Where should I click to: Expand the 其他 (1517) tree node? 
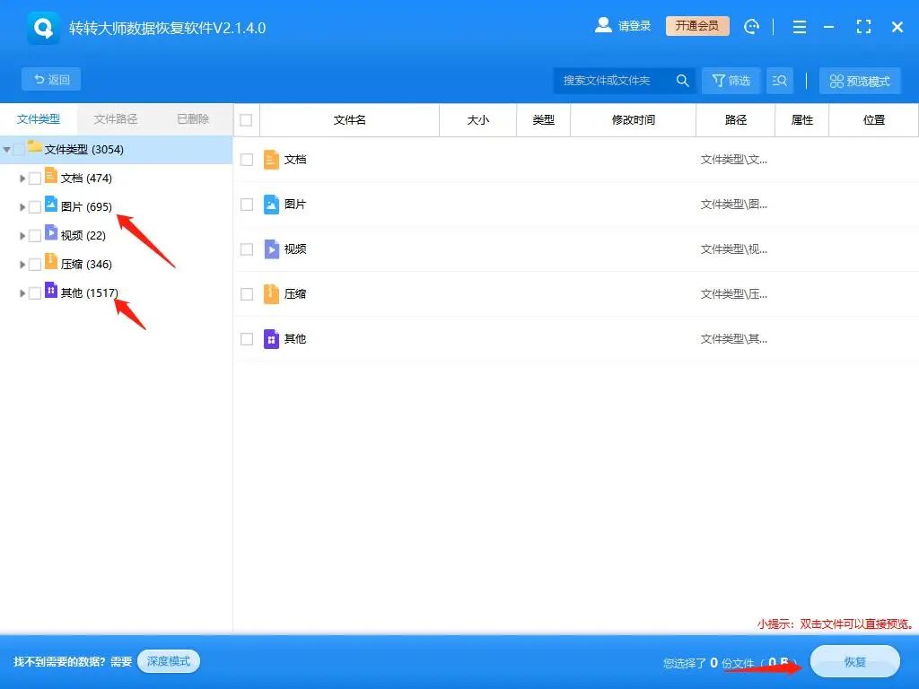pyautogui.click(x=22, y=292)
